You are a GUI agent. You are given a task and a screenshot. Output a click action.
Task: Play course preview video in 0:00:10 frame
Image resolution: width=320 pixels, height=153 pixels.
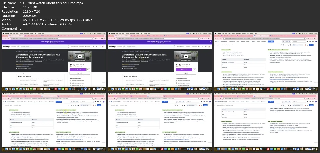80,56
